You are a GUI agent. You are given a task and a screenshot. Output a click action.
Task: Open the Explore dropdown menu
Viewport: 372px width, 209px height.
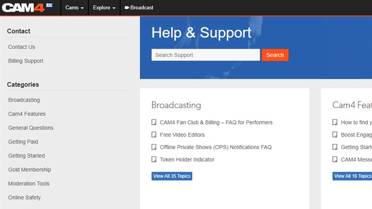click(x=104, y=7)
